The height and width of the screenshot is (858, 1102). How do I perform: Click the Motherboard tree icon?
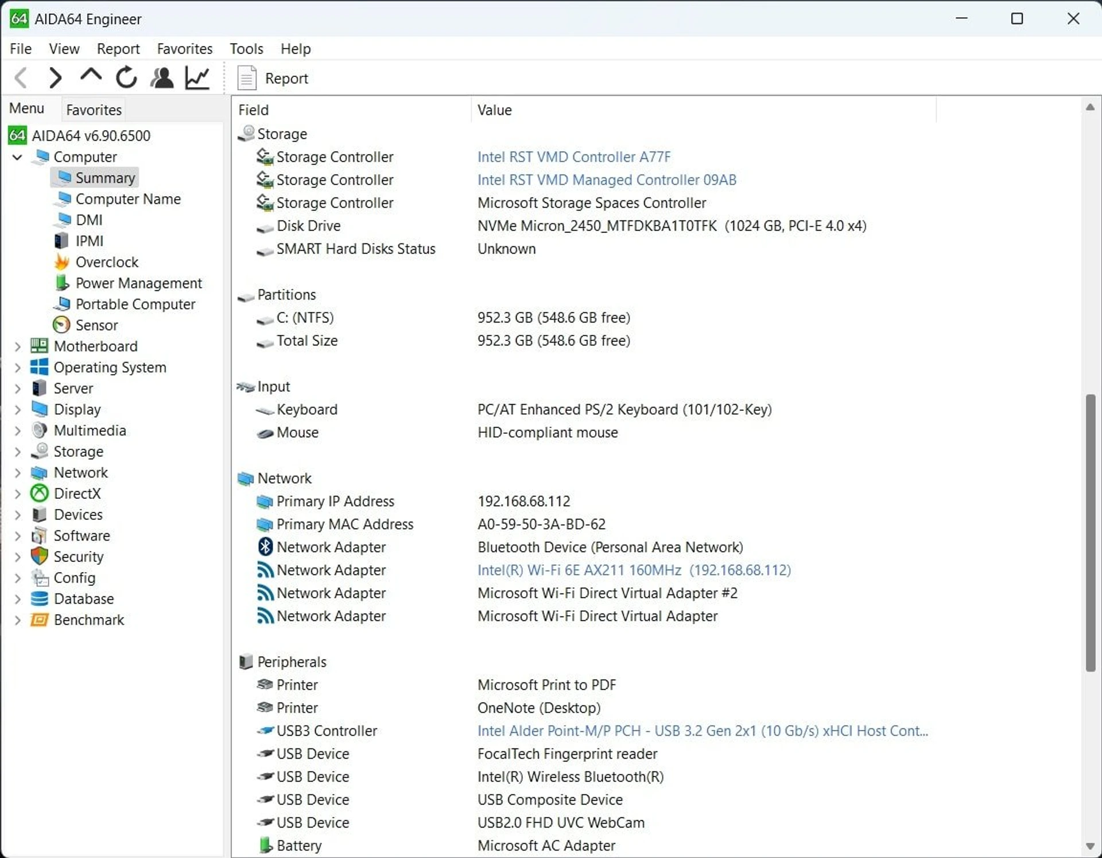[39, 346]
